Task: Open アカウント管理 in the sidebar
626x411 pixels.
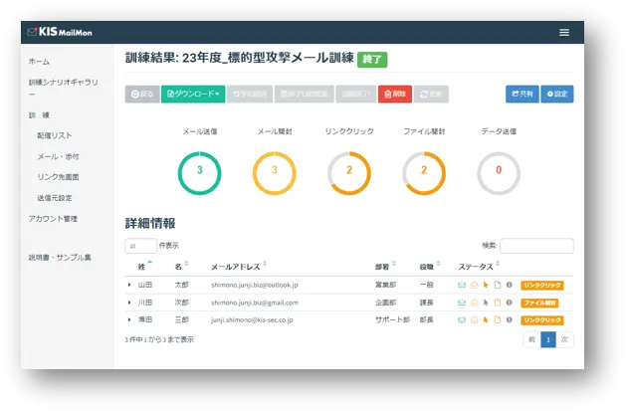Action: coord(53,219)
